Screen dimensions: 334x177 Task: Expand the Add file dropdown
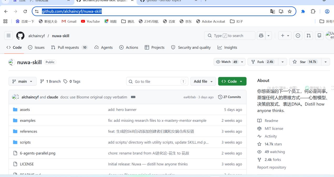coord(203,81)
